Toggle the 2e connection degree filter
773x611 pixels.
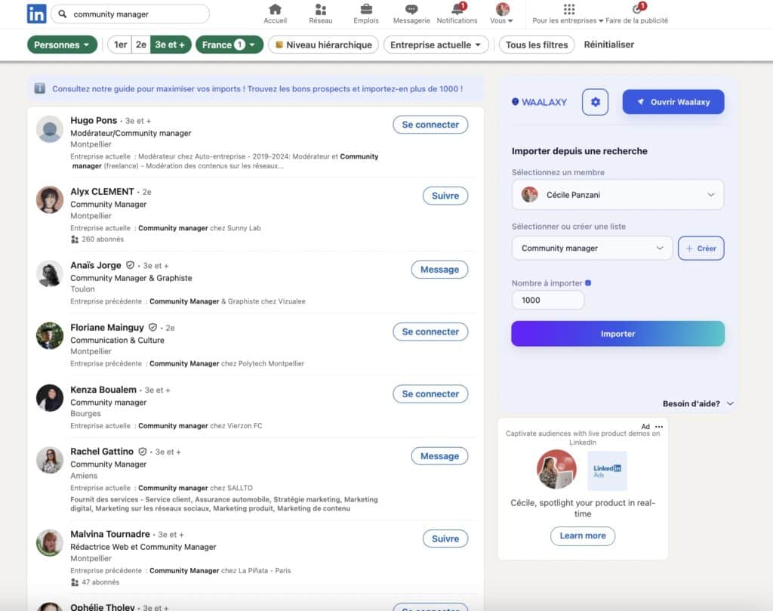coord(141,45)
